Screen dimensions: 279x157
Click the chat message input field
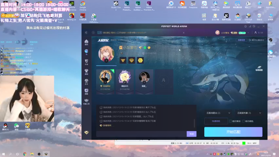click(141, 134)
